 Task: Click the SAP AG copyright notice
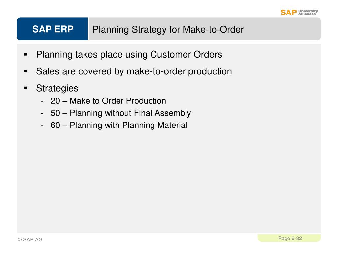(30, 240)
